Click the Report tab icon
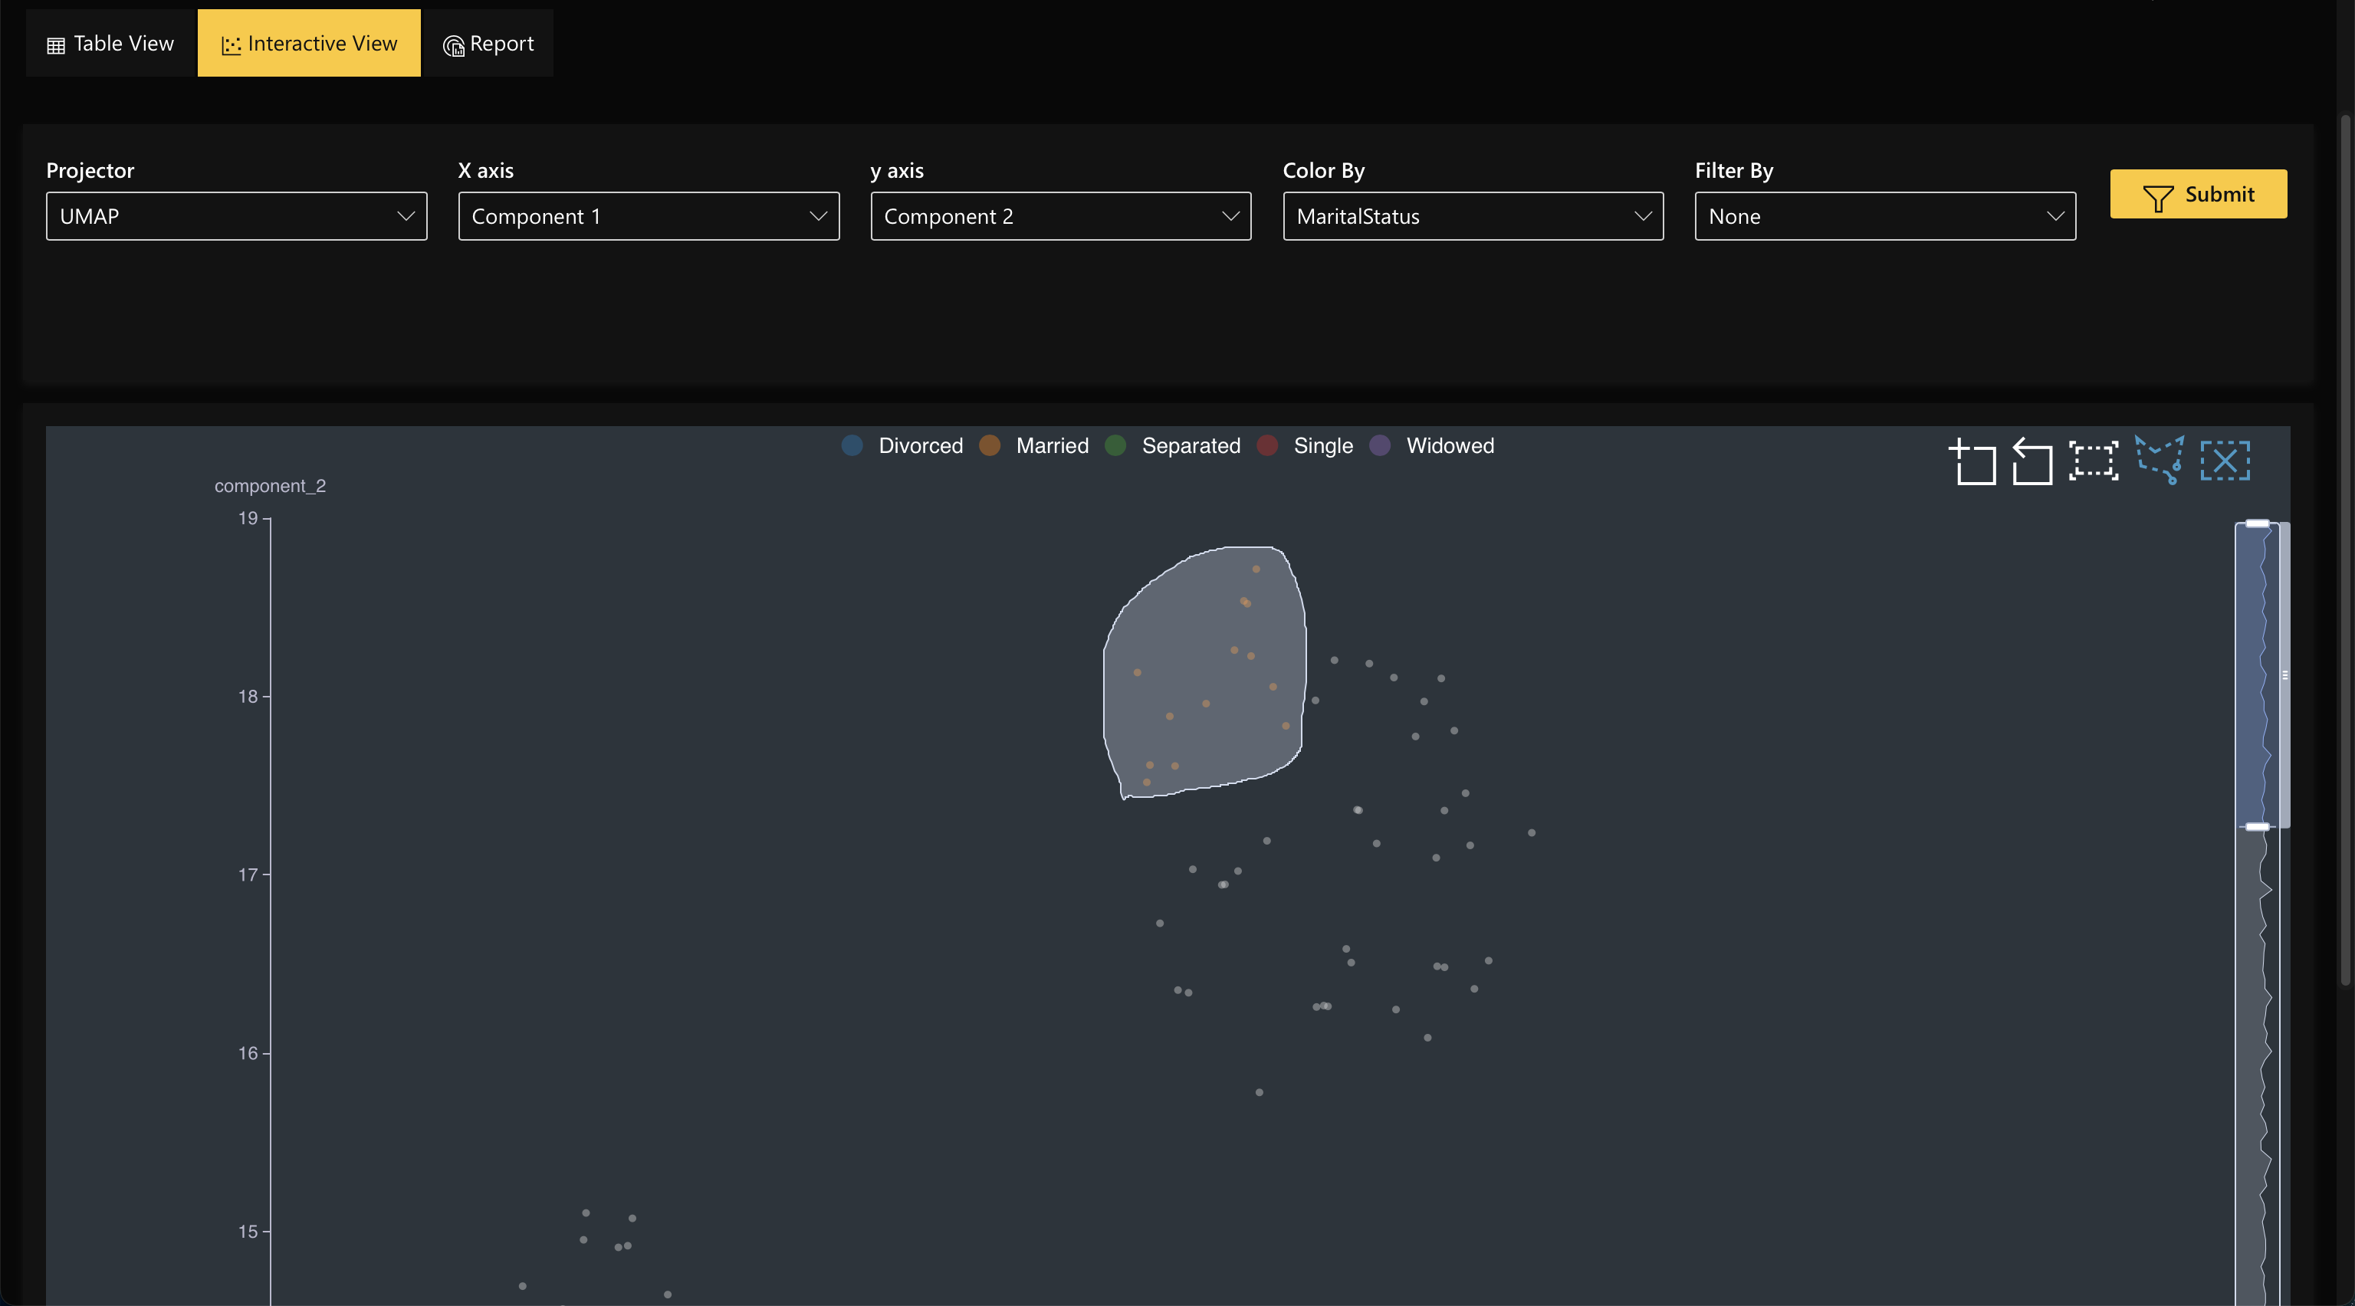This screenshot has width=2355, height=1306. (x=454, y=44)
